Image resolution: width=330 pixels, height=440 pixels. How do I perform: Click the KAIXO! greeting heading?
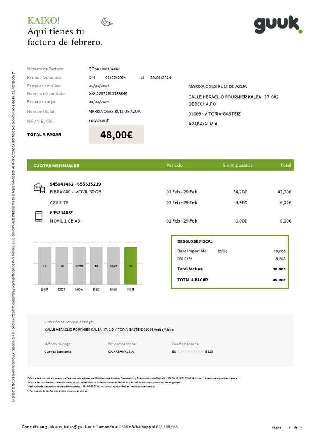coord(43,21)
